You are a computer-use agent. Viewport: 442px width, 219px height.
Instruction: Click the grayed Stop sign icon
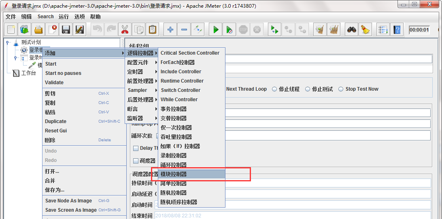(x=243, y=29)
